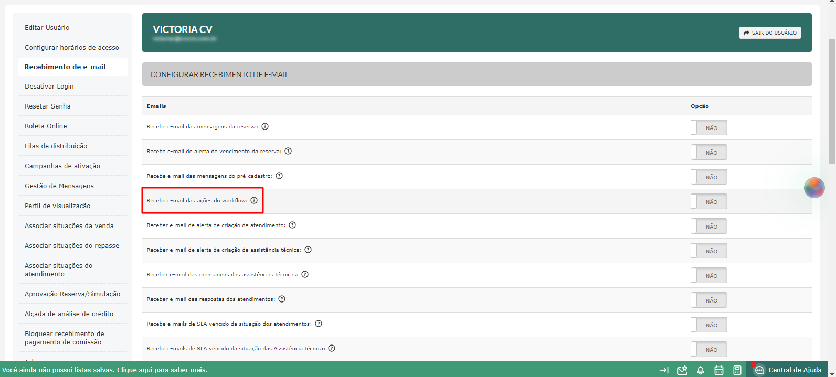Screen dimensions: 836x377
Task: Click help icon beside 'ações do workflow'
Action: [254, 200]
